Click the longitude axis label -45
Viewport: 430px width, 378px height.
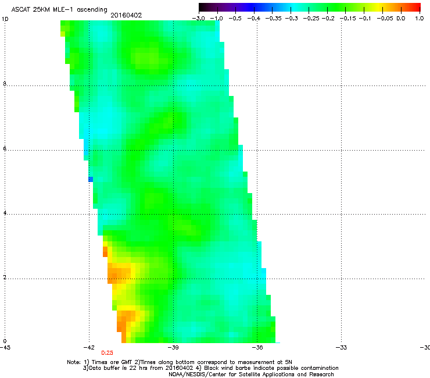[x=5, y=348]
